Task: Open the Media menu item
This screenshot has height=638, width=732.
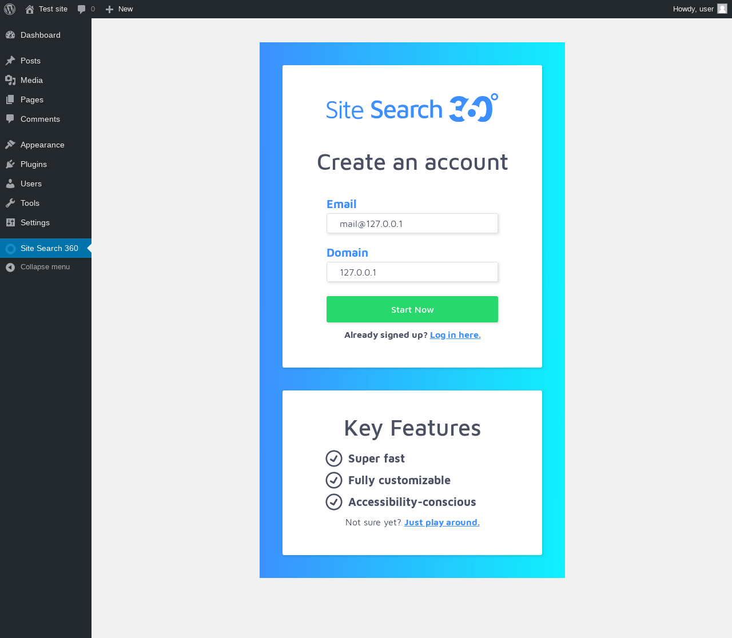Action: click(x=46, y=80)
